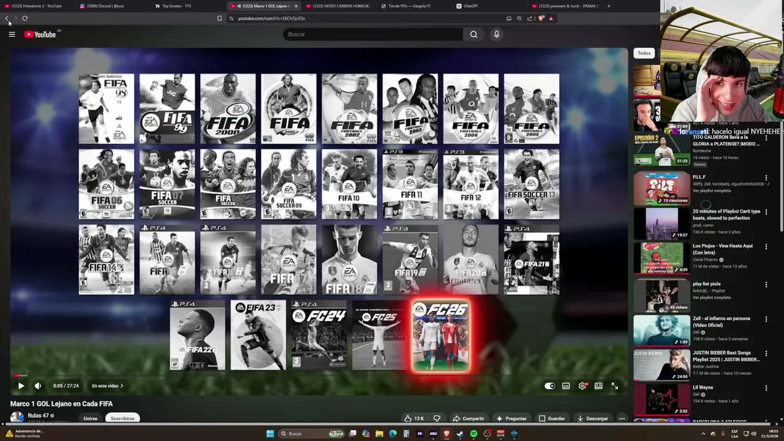The image size is (784, 441).
Task: Play the video
Action: (21, 386)
